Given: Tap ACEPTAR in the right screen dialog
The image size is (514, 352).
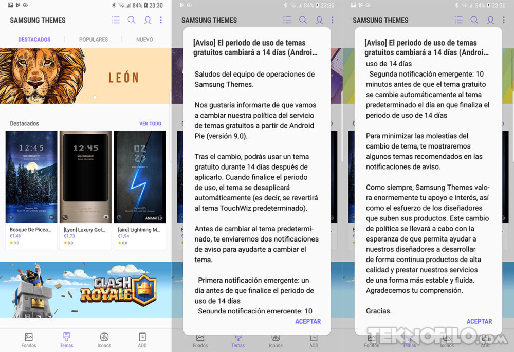Looking at the screenshot, I should point(479,321).
